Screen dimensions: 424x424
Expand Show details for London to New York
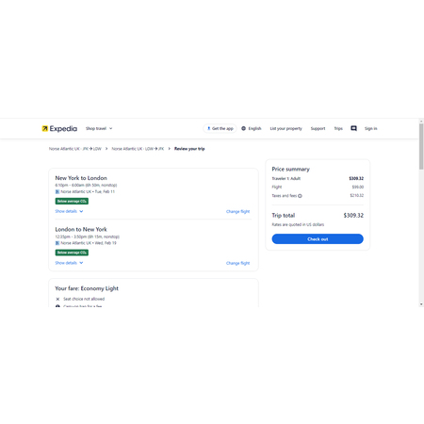[x=69, y=263]
